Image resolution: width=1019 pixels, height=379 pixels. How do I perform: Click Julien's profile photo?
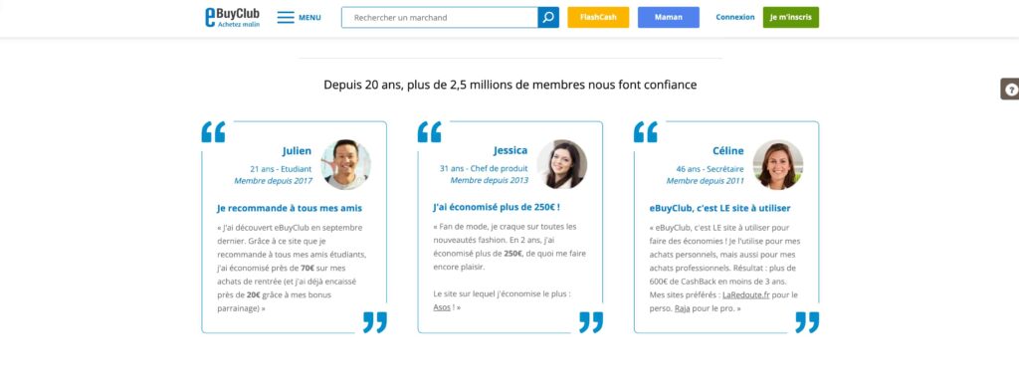345,164
